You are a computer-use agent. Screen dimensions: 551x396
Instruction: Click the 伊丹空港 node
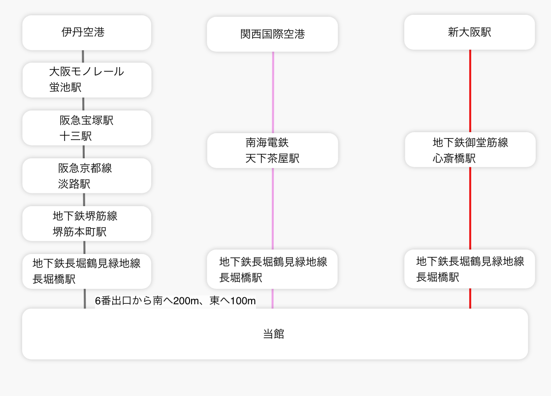[87, 33]
